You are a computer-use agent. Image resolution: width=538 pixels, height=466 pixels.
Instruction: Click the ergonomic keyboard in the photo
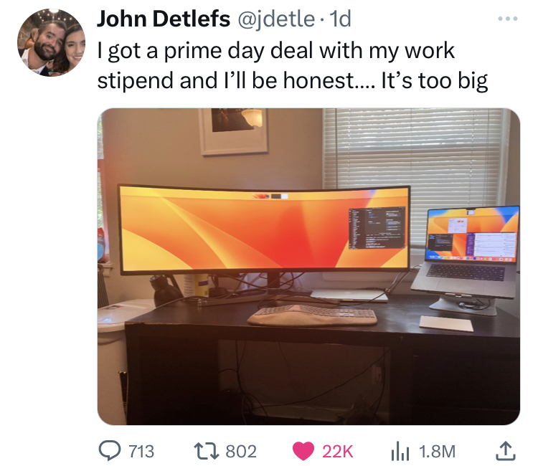click(x=312, y=315)
